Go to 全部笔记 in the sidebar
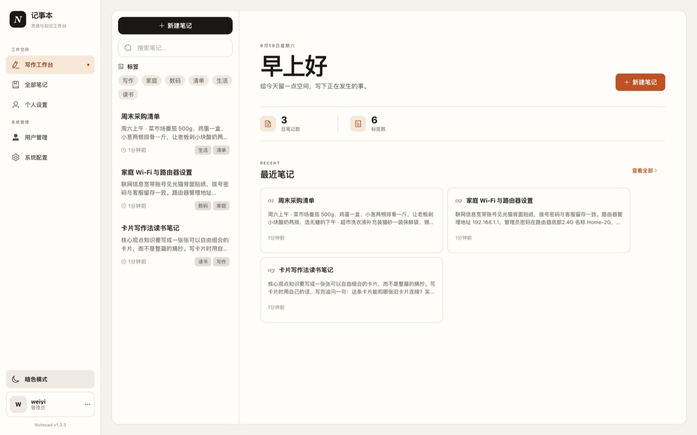Image resolution: width=697 pixels, height=435 pixels. [x=50, y=84]
